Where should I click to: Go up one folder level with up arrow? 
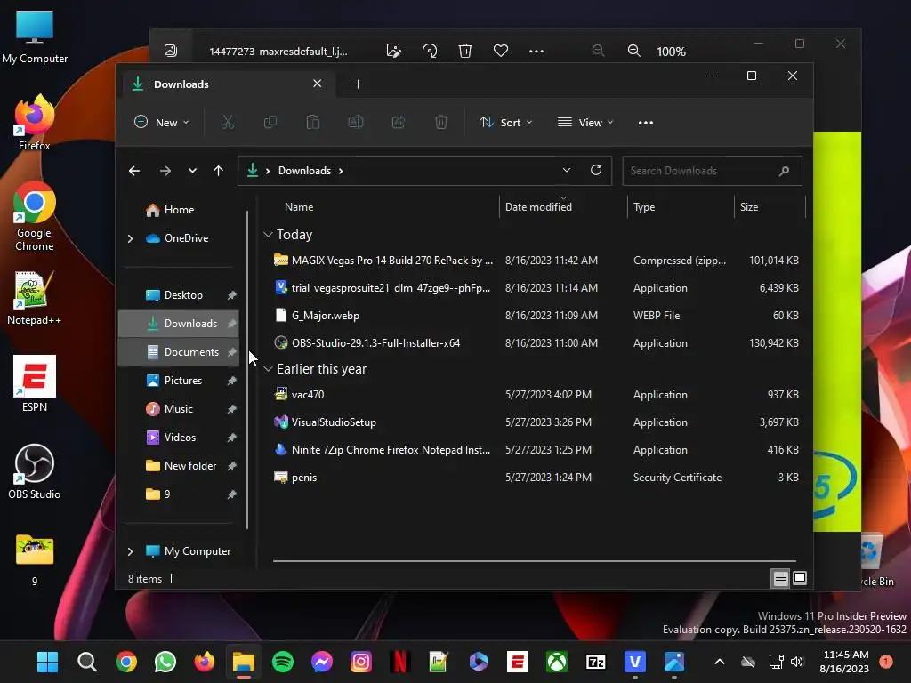point(219,170)
